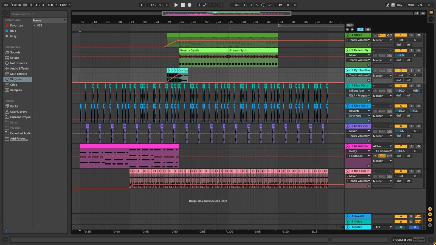Open User Library in Places
Image resolution: width=436 pixels, height=245 pixels.
18,112
